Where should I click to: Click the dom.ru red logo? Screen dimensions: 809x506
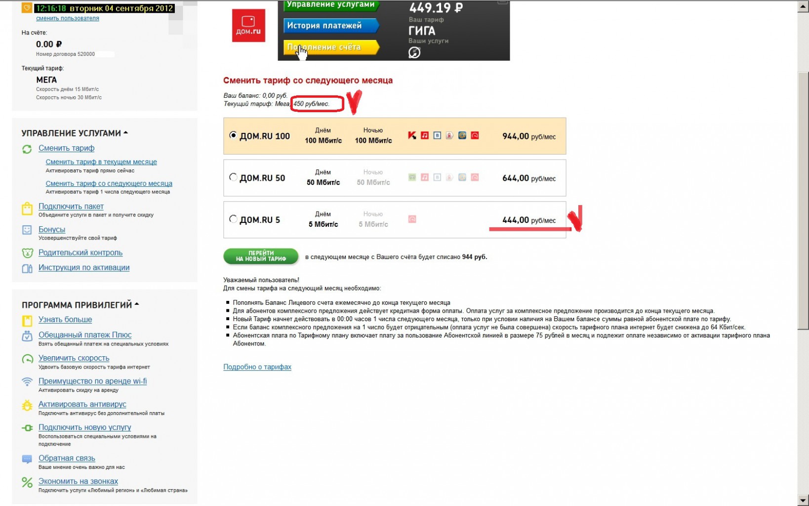pos(248,26)
